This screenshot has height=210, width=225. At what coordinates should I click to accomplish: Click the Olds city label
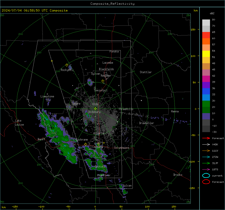tap(95, 104)
